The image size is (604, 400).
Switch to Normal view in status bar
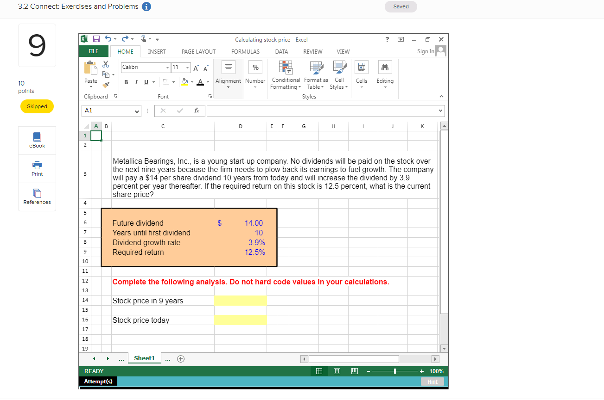[x=319, y=371]
